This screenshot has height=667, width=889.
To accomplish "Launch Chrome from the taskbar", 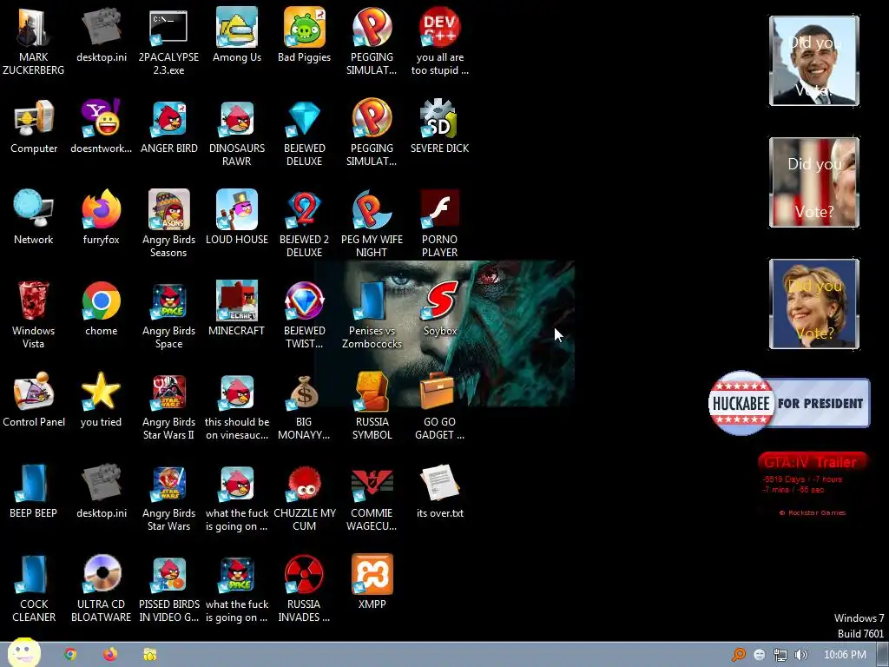I will (70, 655).
